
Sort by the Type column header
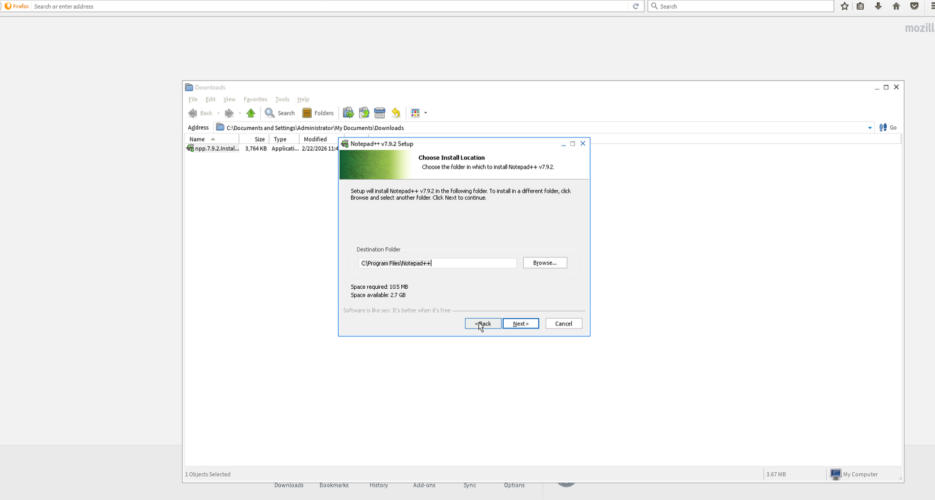[284, 139]
